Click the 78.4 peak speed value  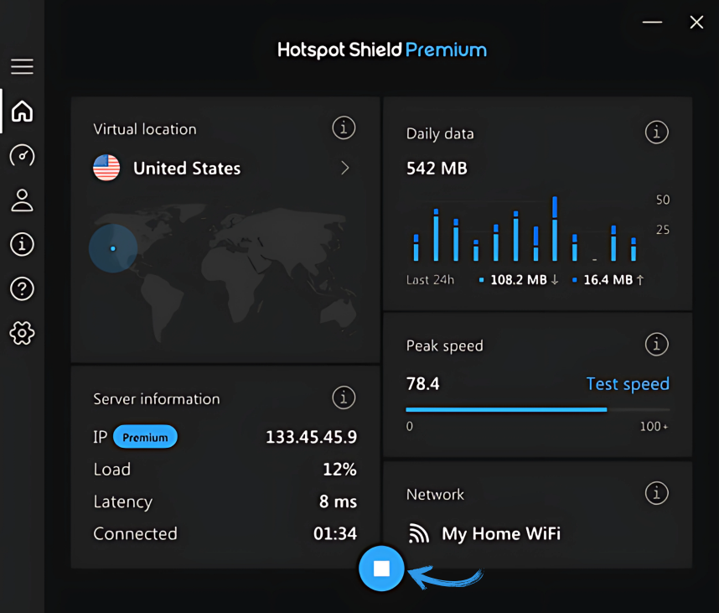click(423, 383)
